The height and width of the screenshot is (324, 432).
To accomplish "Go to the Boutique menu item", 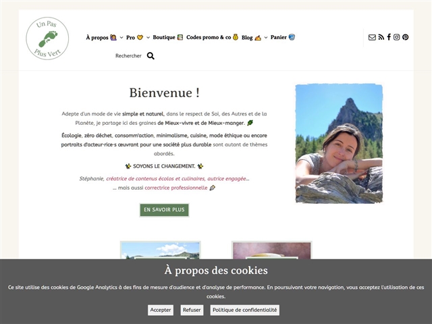I will 168,37.
